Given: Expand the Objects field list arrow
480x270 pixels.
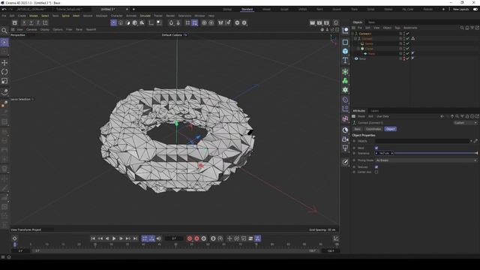Looking at the screenshot, I should click(x=471, y=141).
